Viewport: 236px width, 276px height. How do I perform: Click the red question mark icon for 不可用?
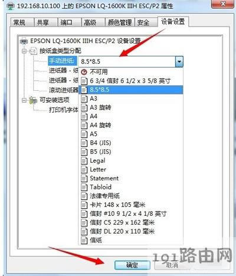coord(84,72)
